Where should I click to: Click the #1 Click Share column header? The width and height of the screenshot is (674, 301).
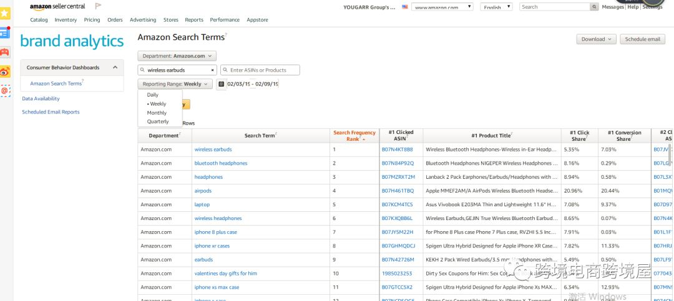pyautogui.click(x=579, y=136)
